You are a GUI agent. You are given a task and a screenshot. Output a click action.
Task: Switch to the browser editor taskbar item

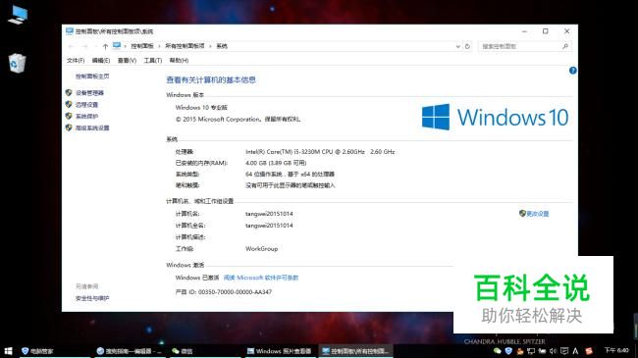tap(130, 351)
